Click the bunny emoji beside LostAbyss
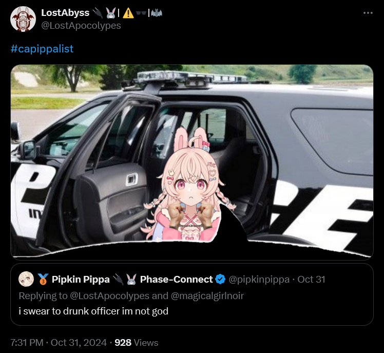The height and width of the screenshot is (353, 384). pos(111,13)
